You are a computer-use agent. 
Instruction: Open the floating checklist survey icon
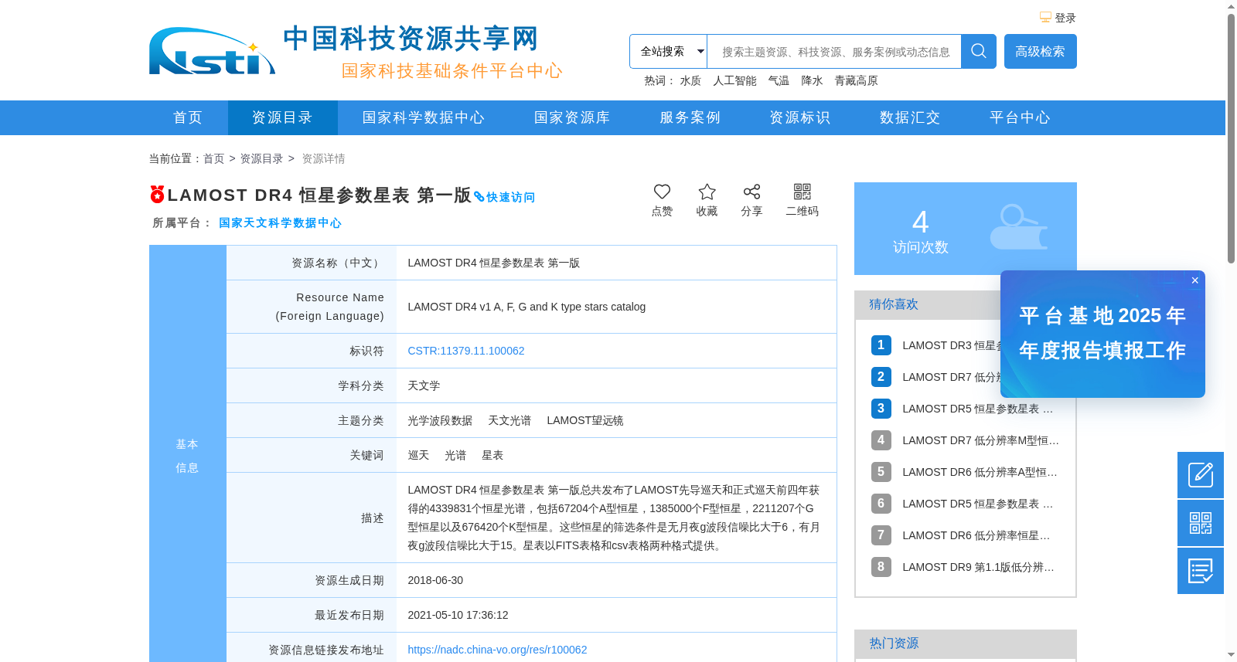point(1201,571)
